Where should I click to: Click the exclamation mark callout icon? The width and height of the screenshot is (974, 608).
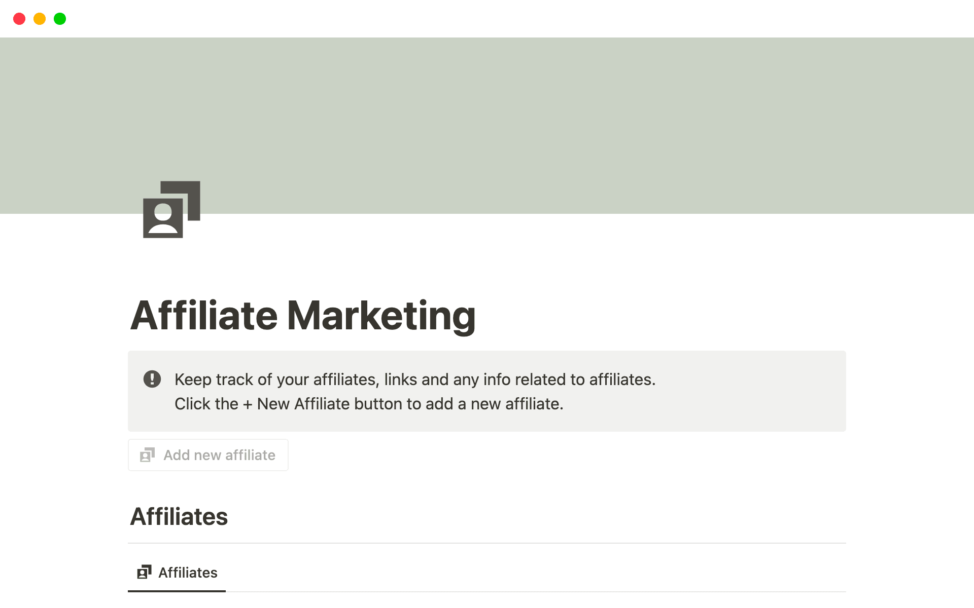click(x=152, y=379)
